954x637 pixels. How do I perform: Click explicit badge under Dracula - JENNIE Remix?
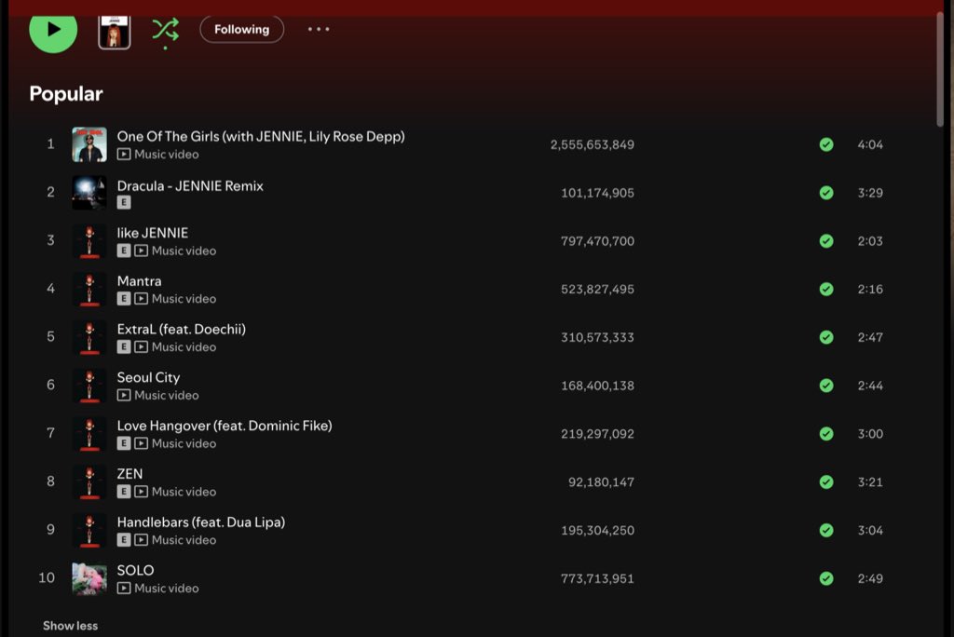124,203
